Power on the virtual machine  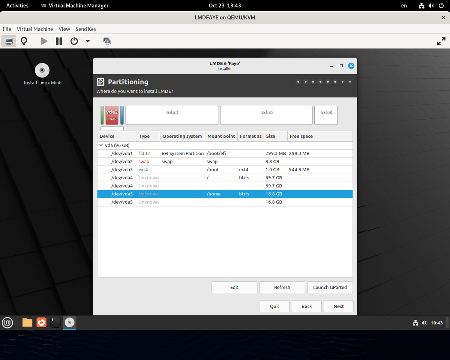coord(44,41)
